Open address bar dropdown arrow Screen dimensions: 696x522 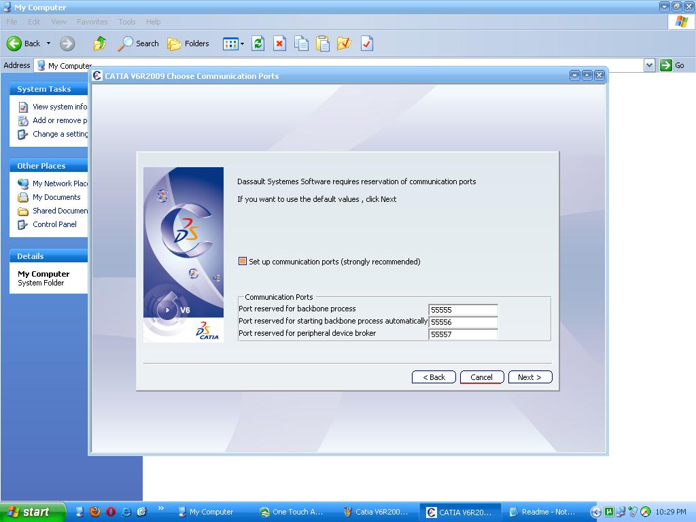(x=649, y=66)
